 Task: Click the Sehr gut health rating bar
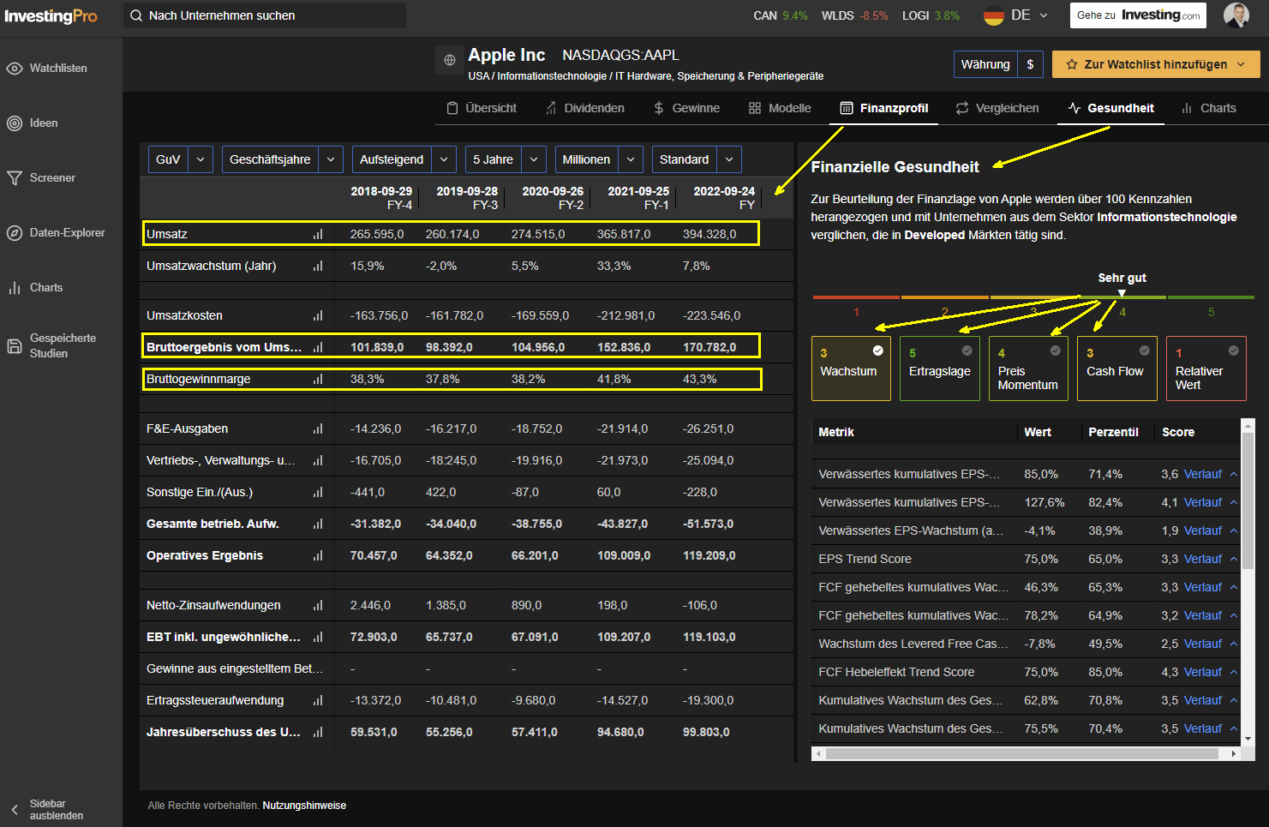(x=1122, y=297)
